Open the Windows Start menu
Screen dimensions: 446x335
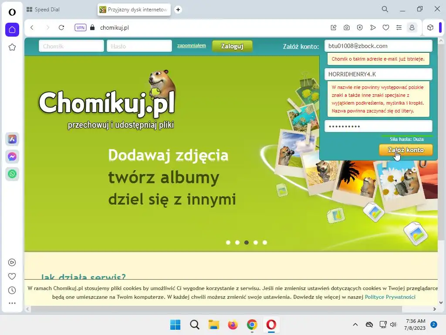[175, 325]
